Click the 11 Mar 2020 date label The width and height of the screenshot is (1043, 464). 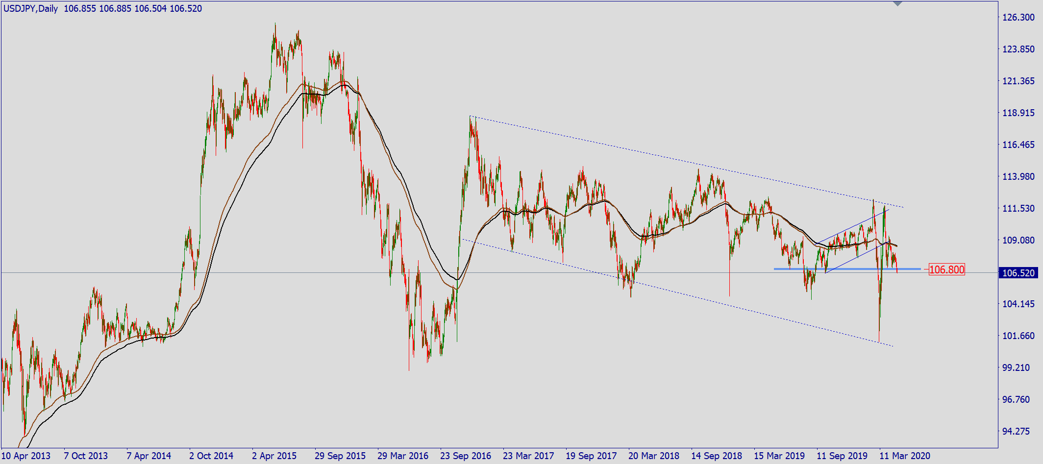(x=905, y=456)
